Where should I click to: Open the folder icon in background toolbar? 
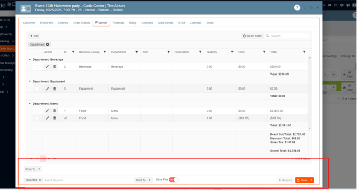[336, 5]
